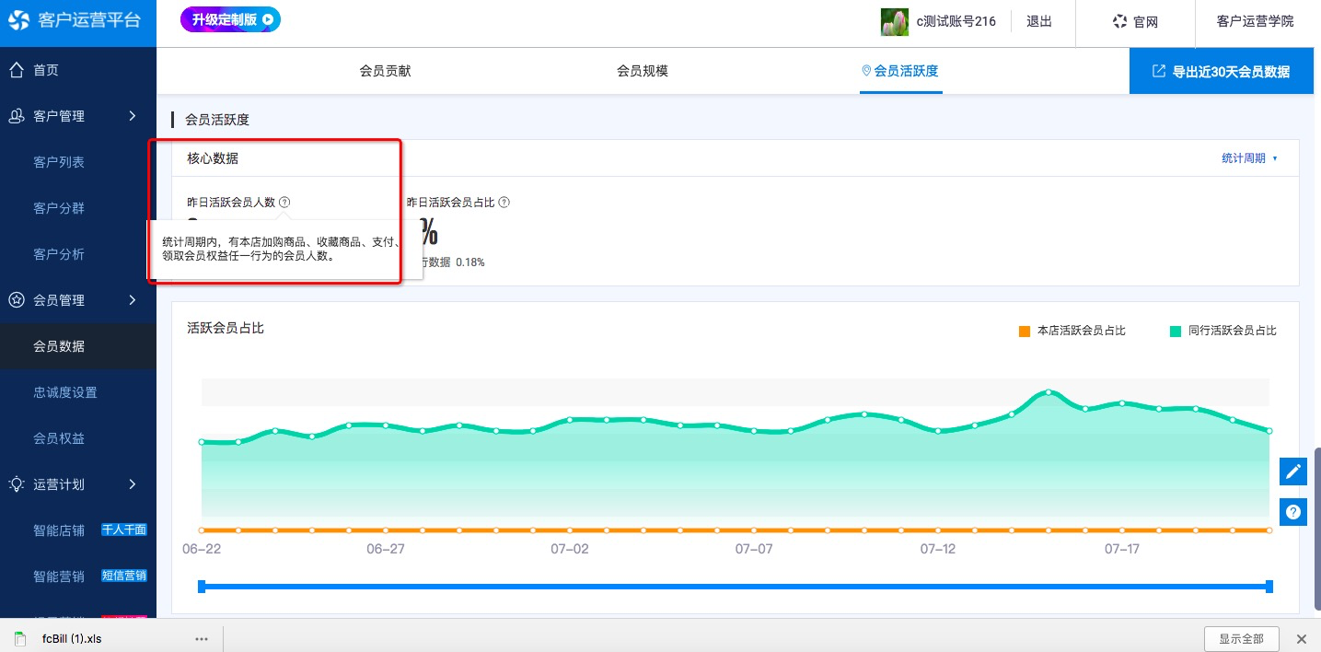Switch to the 会员贡献 tab
The height and width of the screenshot is (652, 1321).
pyautogui.click(x=385, y=71)
